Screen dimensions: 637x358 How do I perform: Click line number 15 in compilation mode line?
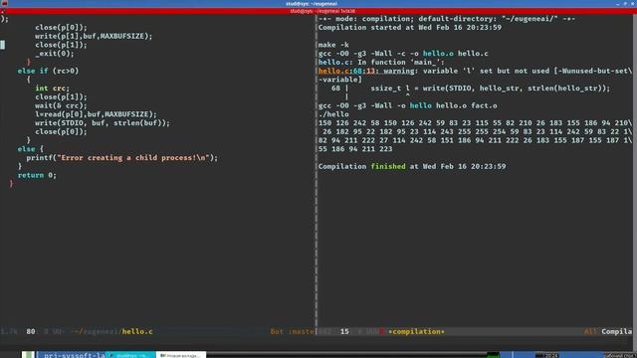344,331
